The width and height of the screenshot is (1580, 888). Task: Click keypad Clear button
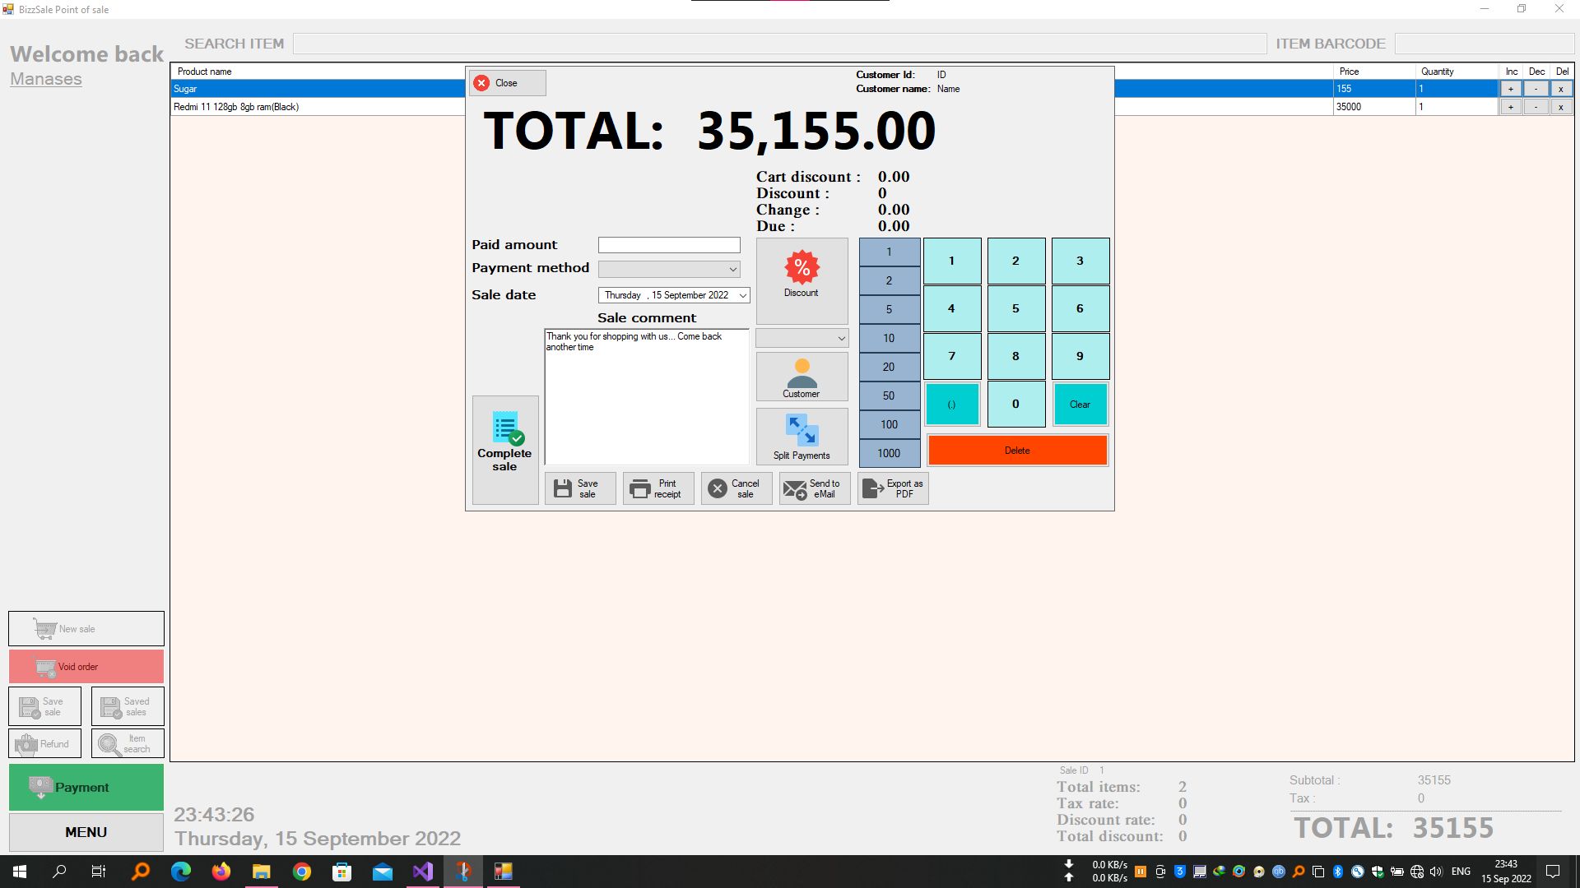pos(1080,404)
